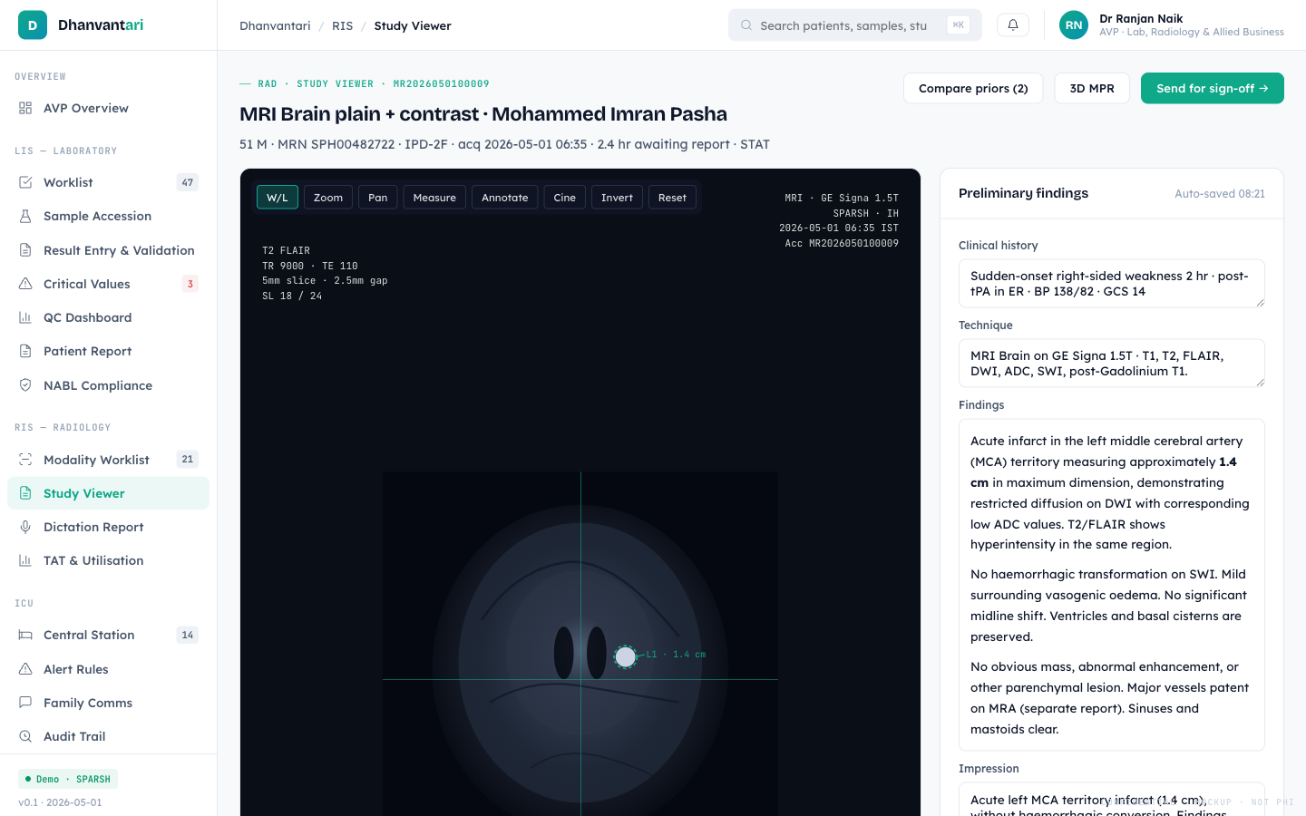Click the ⌘K shortcut badge
The height and width of the screenshot is (816, 1306).
click(958, 25)
